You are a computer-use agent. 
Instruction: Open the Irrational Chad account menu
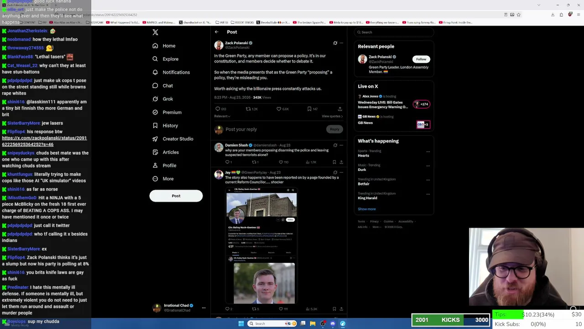point(178,308)
